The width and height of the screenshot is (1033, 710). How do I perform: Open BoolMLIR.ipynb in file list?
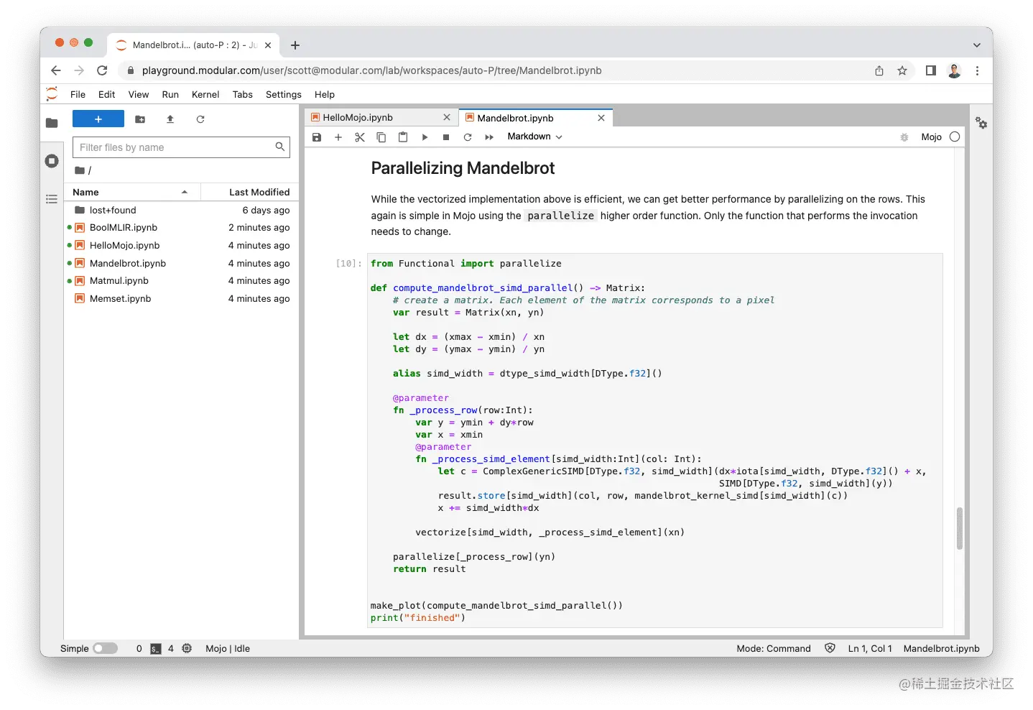(181, 228)
